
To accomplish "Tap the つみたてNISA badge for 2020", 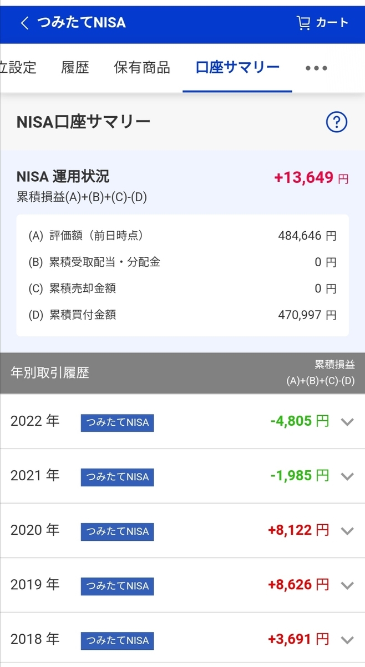I will (117, 531).
